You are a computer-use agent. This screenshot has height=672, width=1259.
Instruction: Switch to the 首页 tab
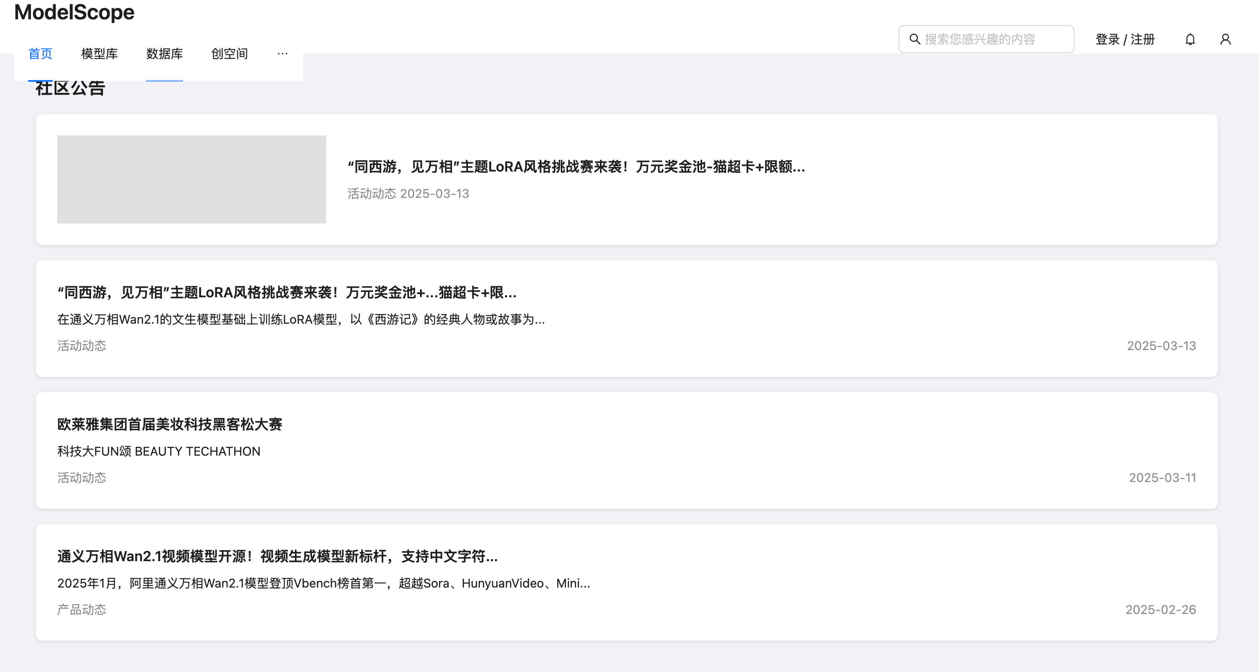(40, 54)
